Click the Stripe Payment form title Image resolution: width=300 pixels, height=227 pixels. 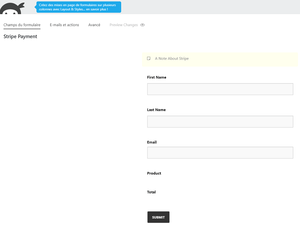pyautogui.click(x=20, y=36)
